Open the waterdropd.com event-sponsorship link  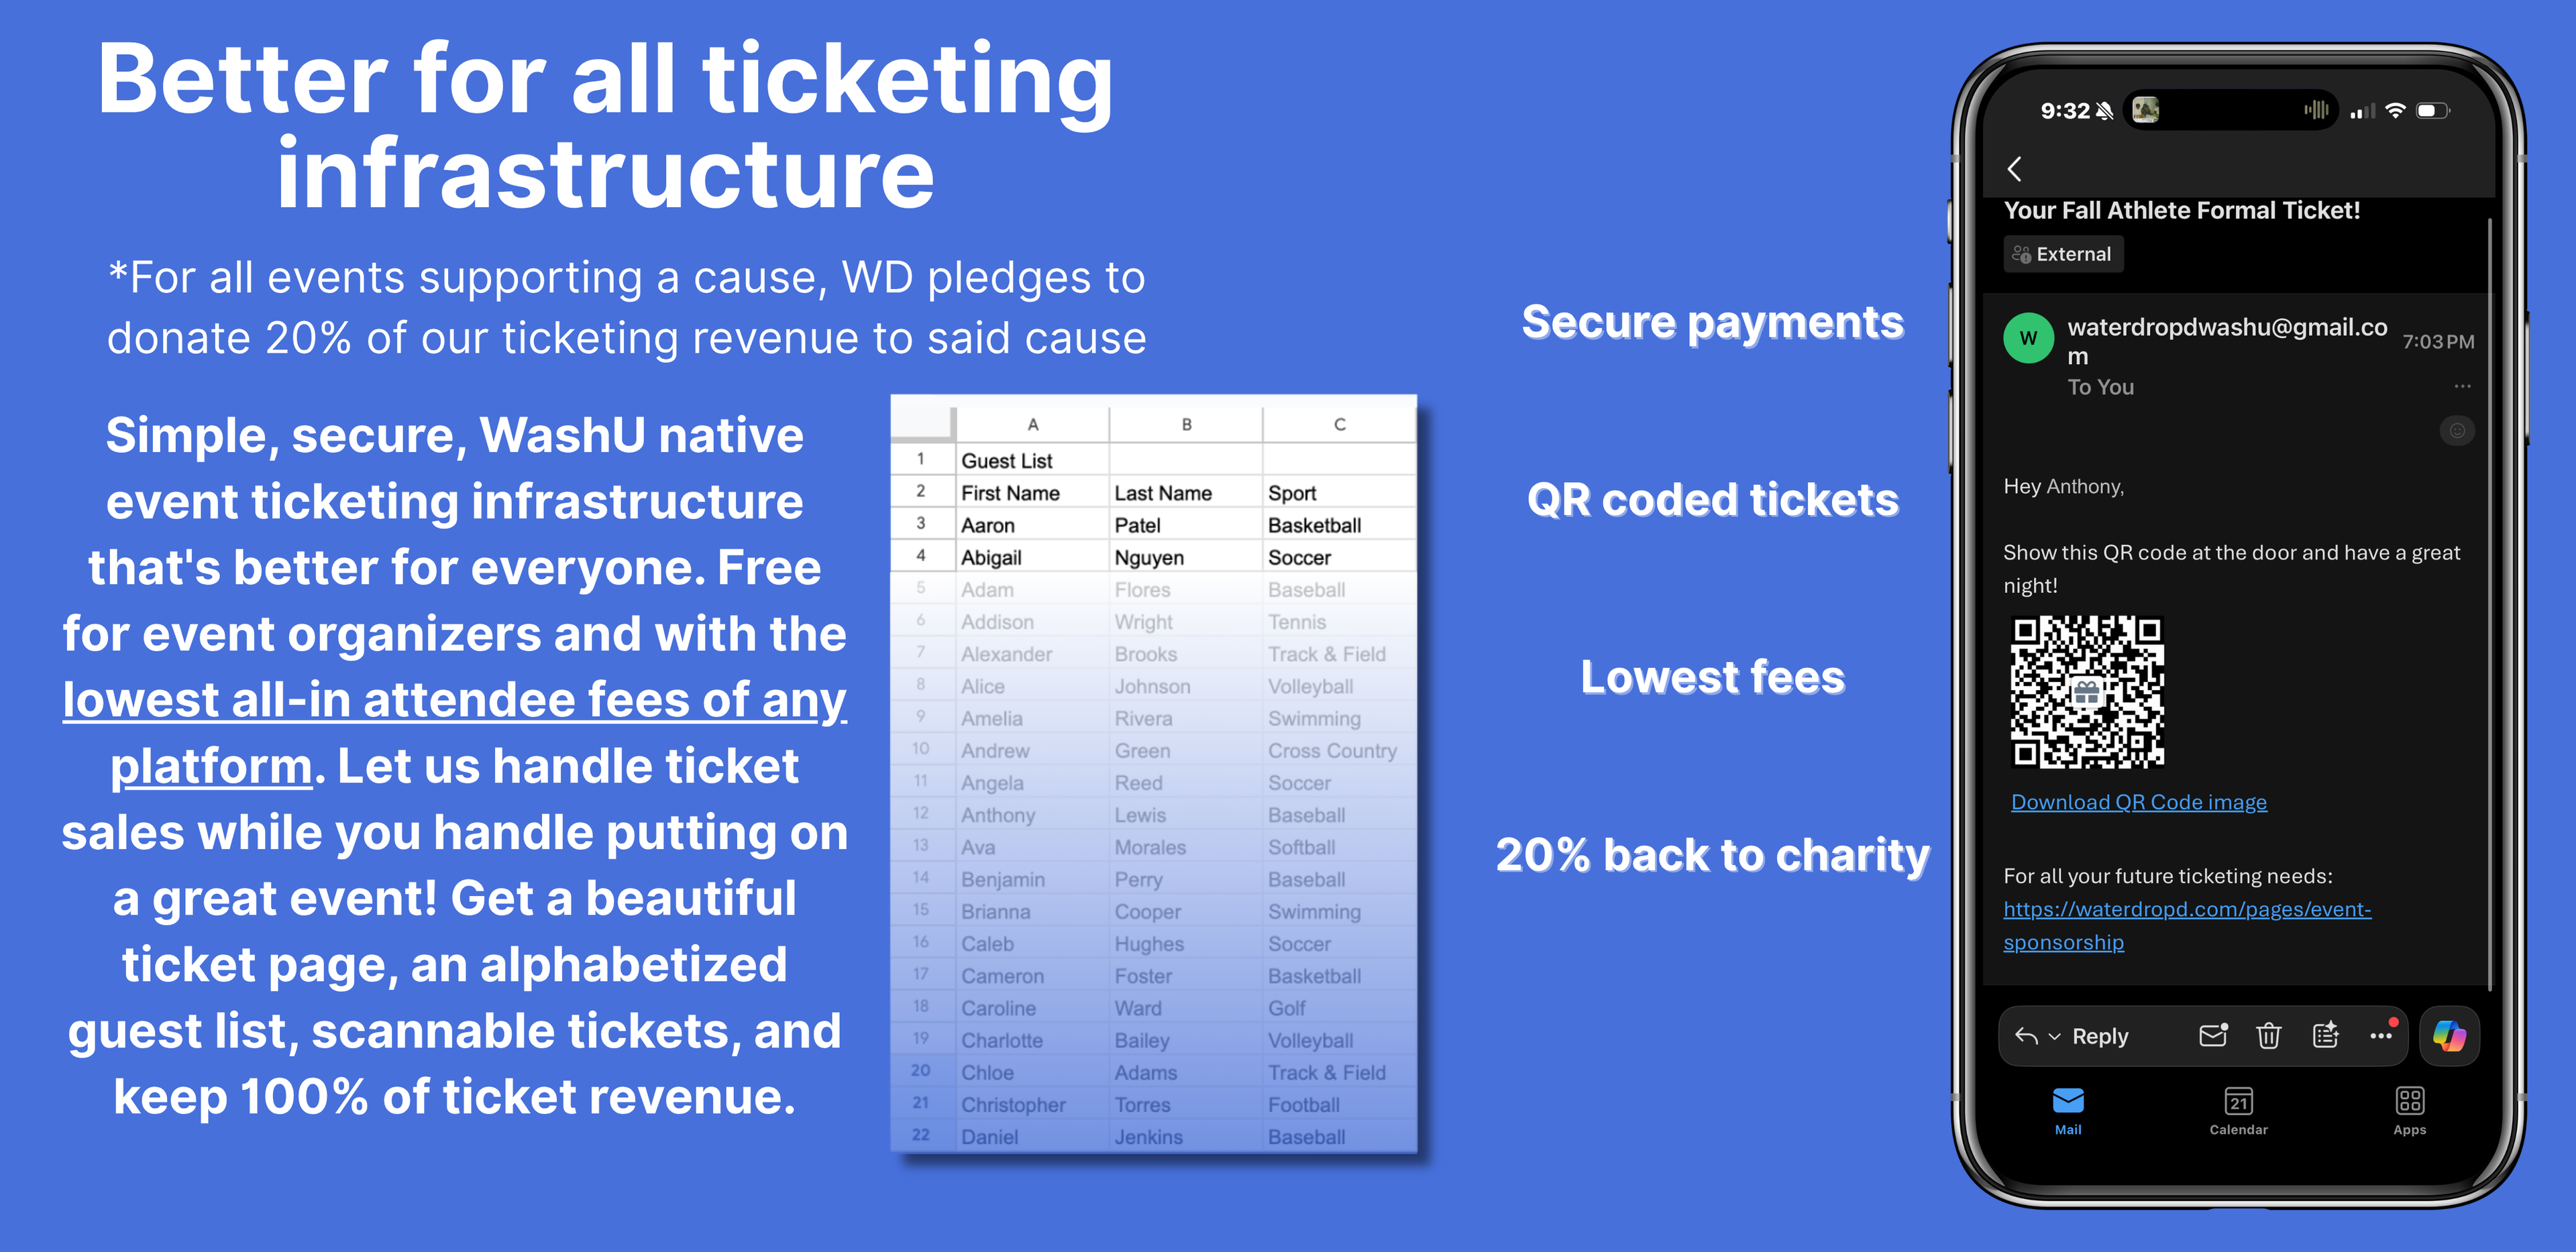[x=2186, y=925]
